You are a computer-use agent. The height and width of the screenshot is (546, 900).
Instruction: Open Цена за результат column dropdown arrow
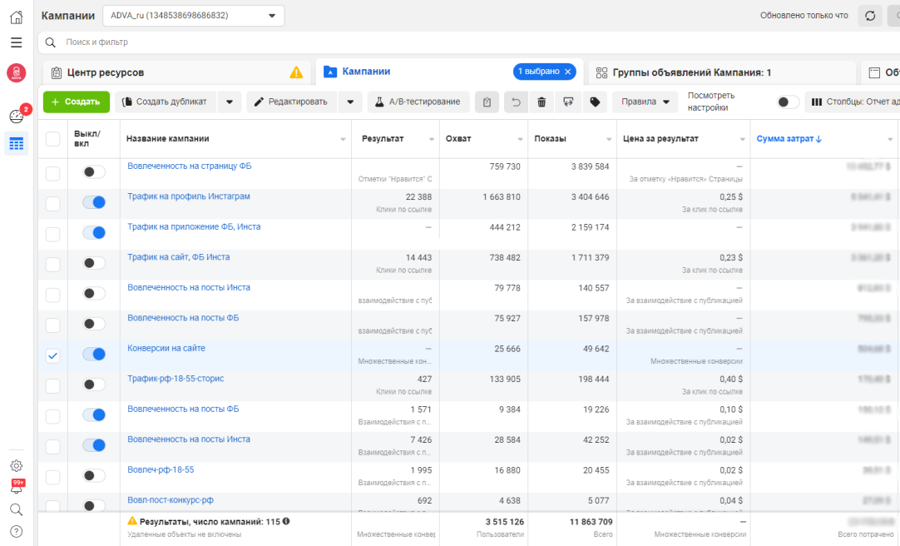[x=742, y=140]
